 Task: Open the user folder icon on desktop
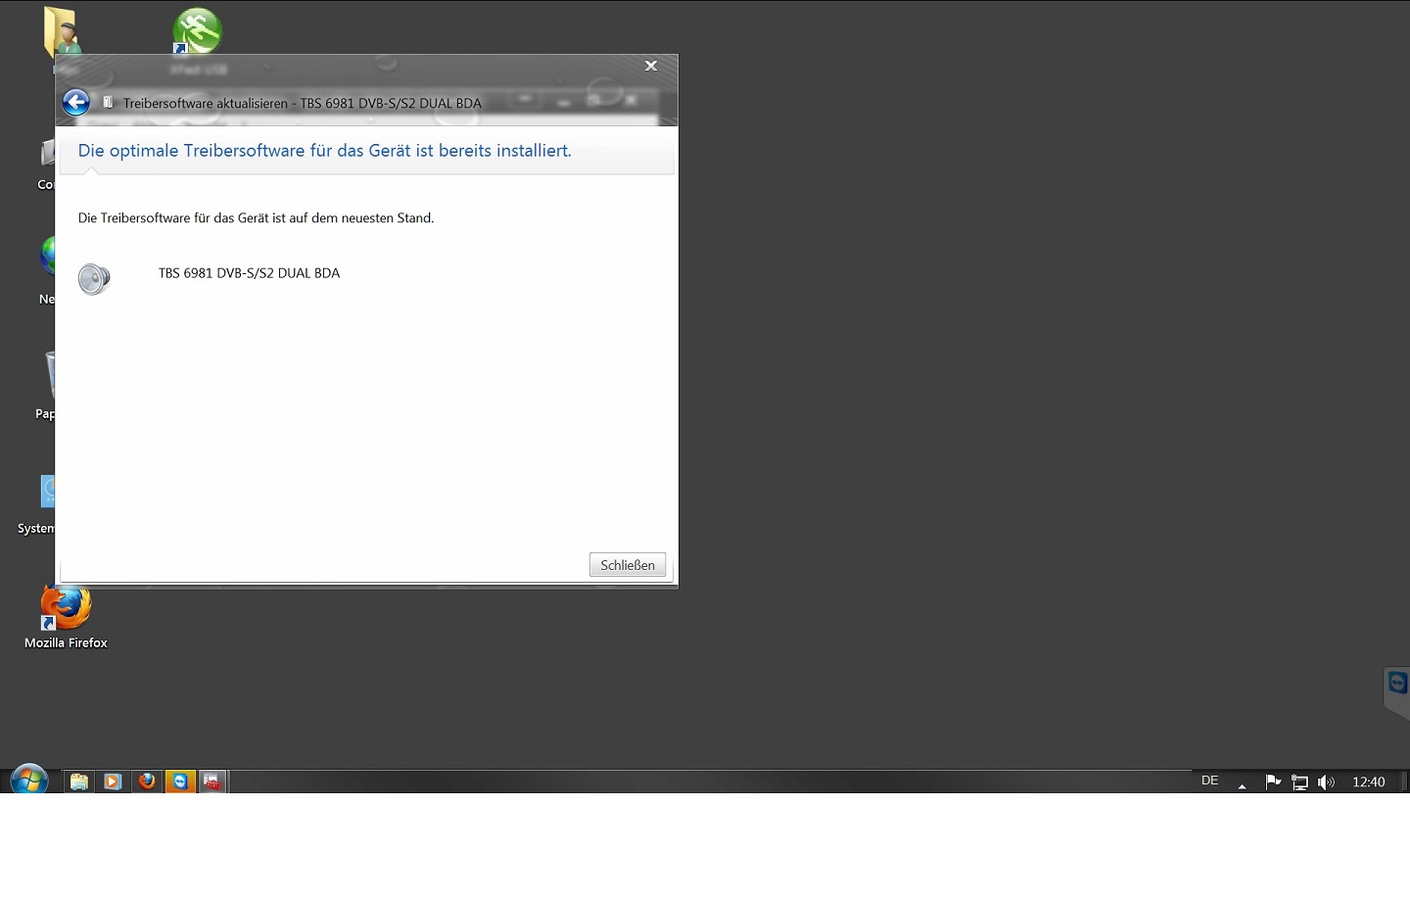(x=61, y=31)
